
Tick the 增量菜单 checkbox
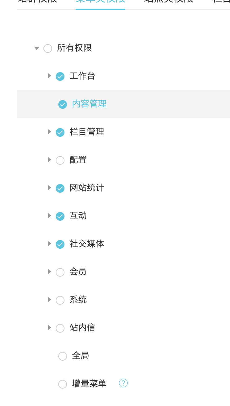point(63,384)
